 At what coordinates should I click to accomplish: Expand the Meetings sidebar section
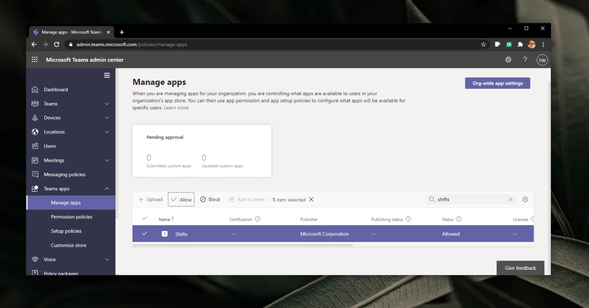107,160
